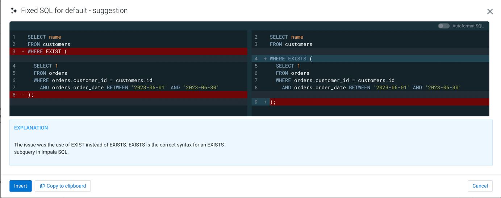Close the Fixed SQL suggestion dialog

490,12
